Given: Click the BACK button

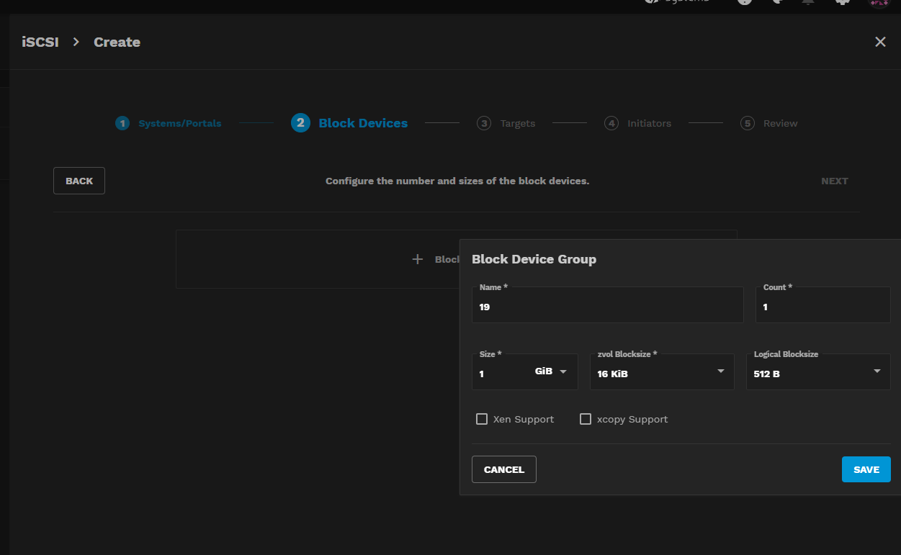Looking at the screenshot, I should point(79,181).
